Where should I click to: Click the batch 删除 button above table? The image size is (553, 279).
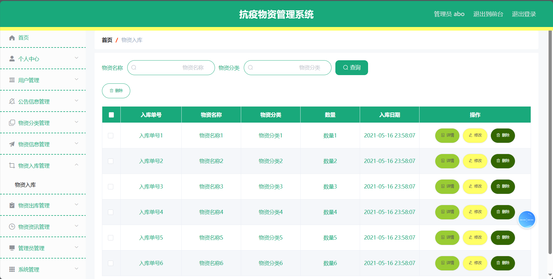[116, 91]
